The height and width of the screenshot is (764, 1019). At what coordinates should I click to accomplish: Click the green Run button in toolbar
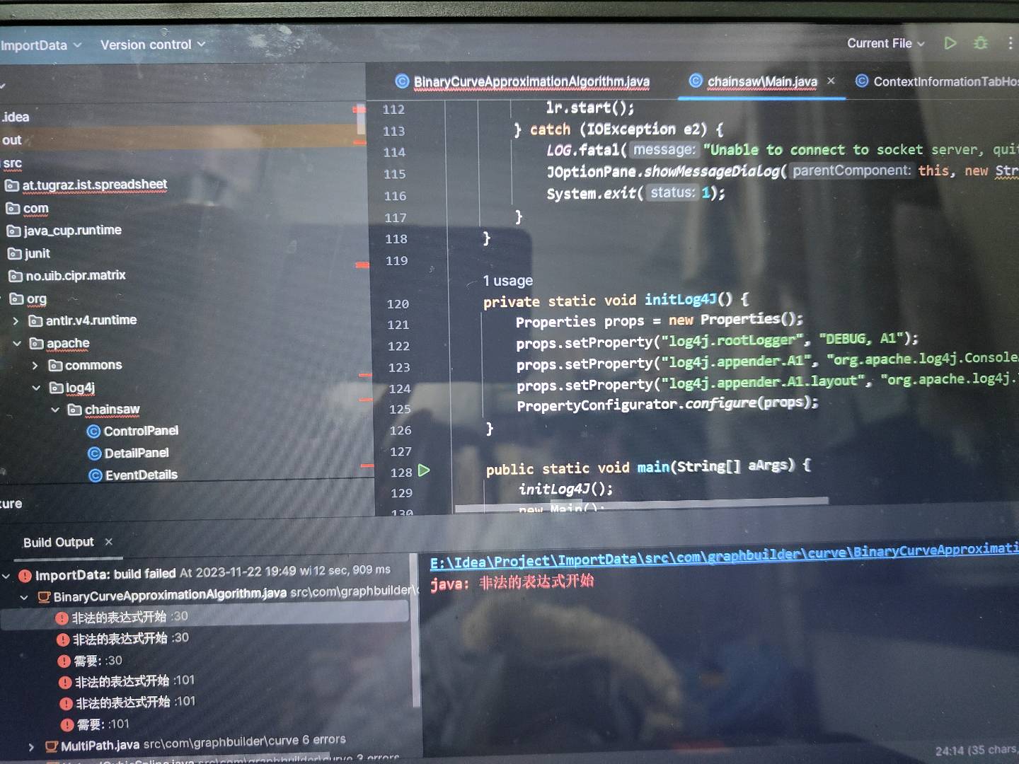[x=950, y=43]
